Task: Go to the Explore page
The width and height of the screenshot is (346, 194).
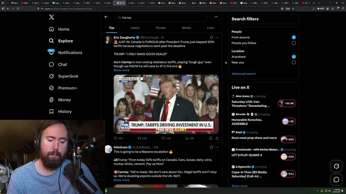Action: pyautogui.click(x=61, y=41)
